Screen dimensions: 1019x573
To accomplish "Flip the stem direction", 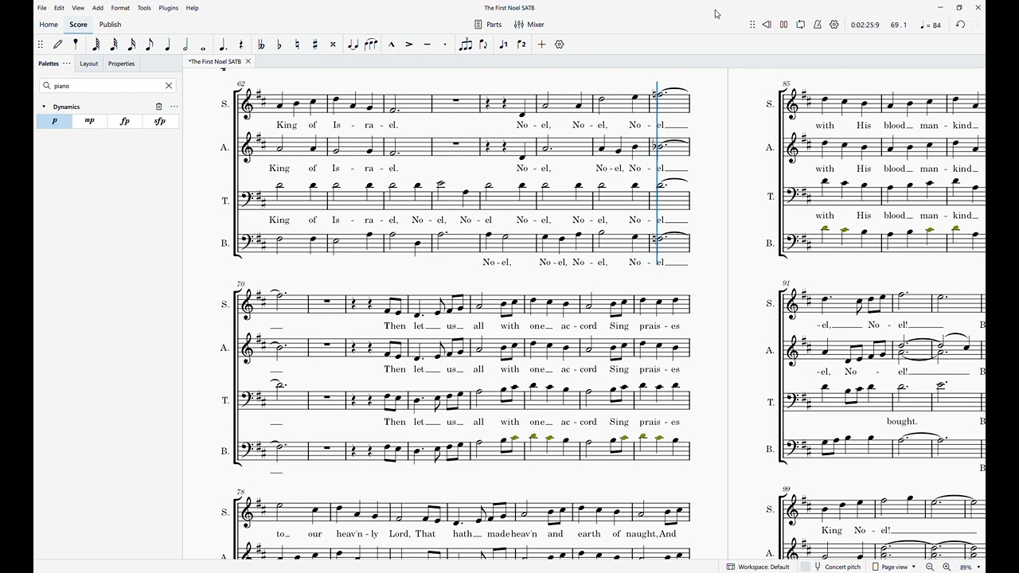I will [483, 45].
